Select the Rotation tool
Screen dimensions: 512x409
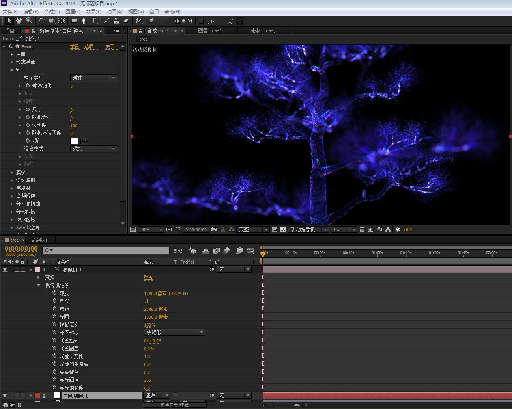pos(41,21)
